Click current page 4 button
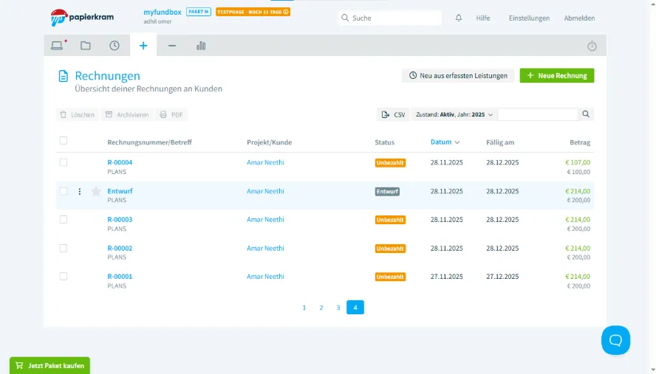The height and width of the screenshot is (374, 656). point(355,308)
